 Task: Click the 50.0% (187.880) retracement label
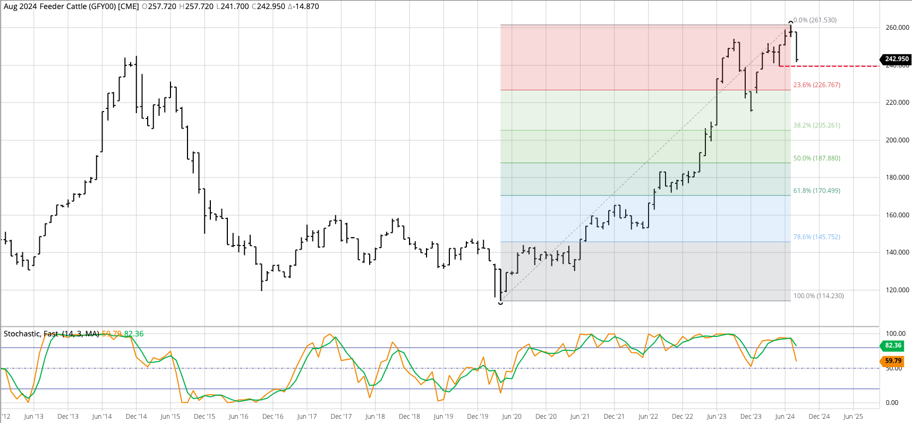coord(816,158)
